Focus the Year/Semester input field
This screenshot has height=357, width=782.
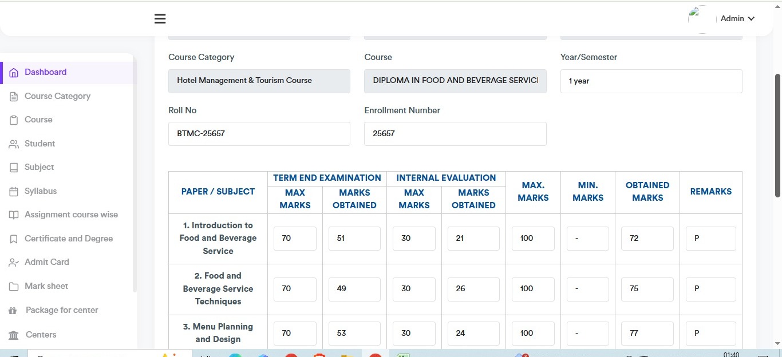(x=651, y=81)
